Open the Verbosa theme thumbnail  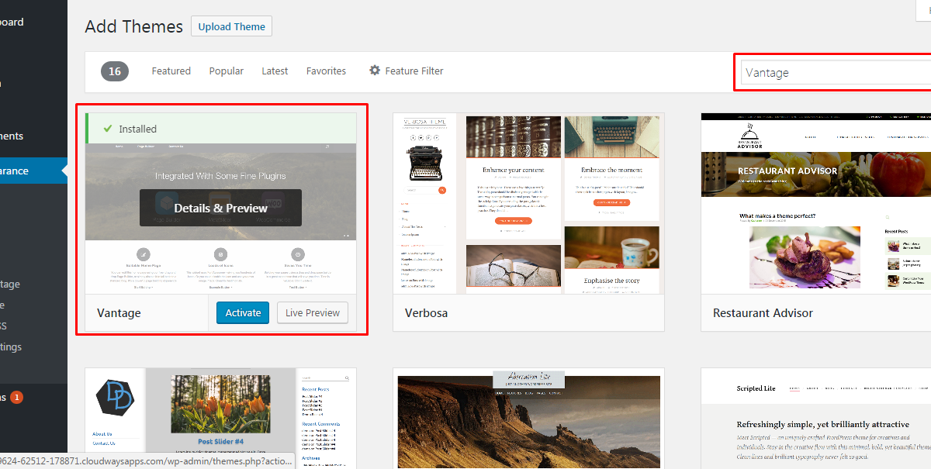pos(528,204)
